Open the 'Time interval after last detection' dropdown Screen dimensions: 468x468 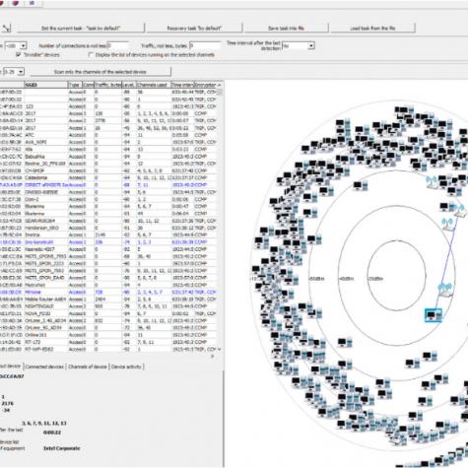pos(311,45)
